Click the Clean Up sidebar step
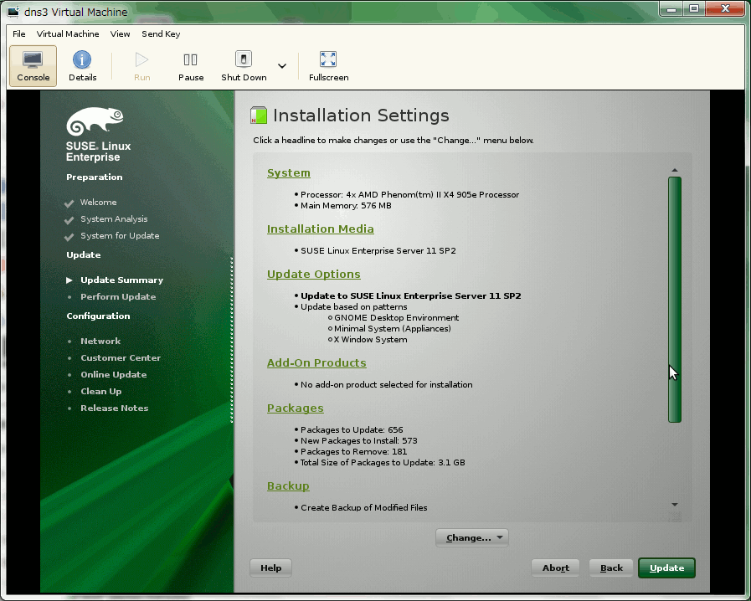 click(x=101, y=391)
